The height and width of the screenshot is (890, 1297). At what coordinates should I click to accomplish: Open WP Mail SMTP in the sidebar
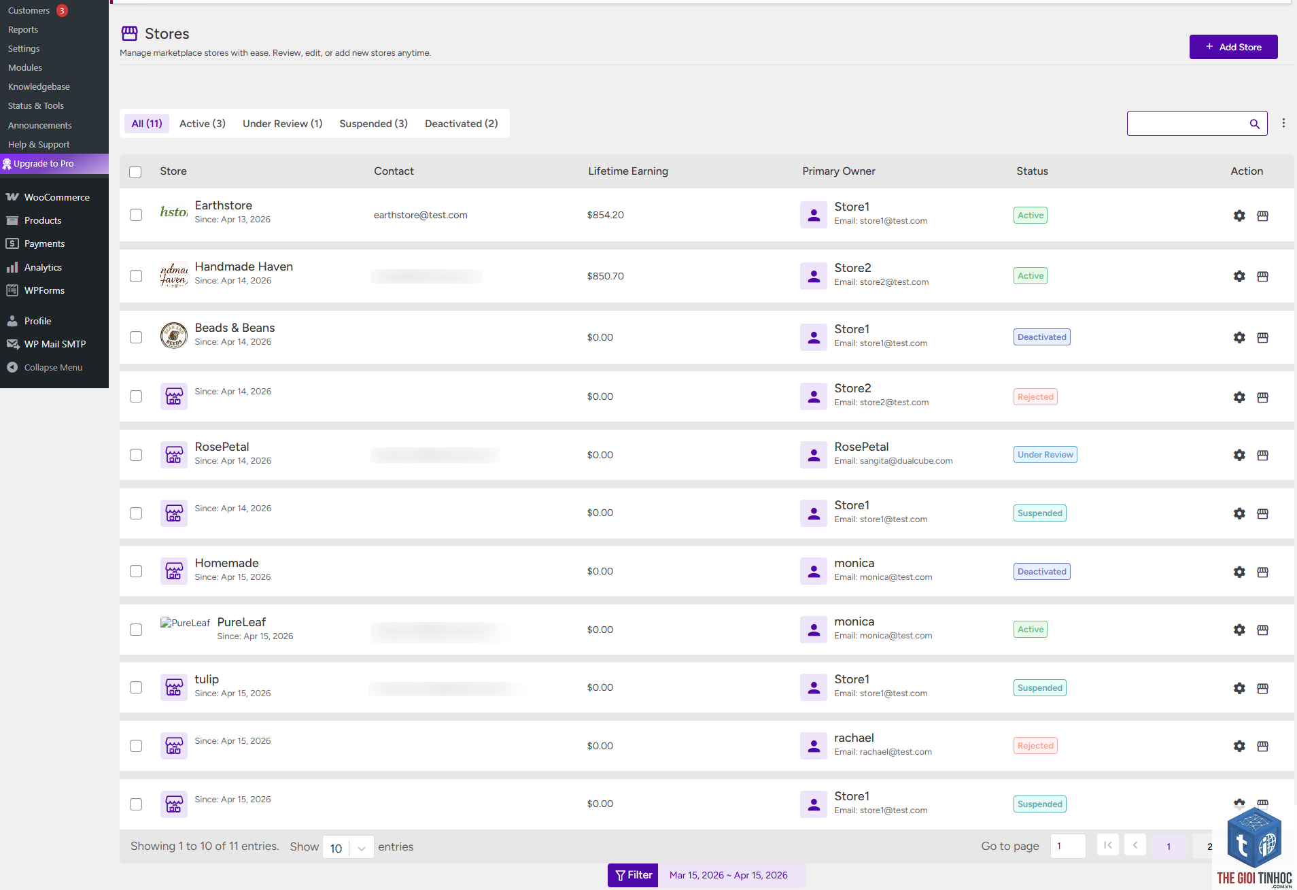pos(54,344)
